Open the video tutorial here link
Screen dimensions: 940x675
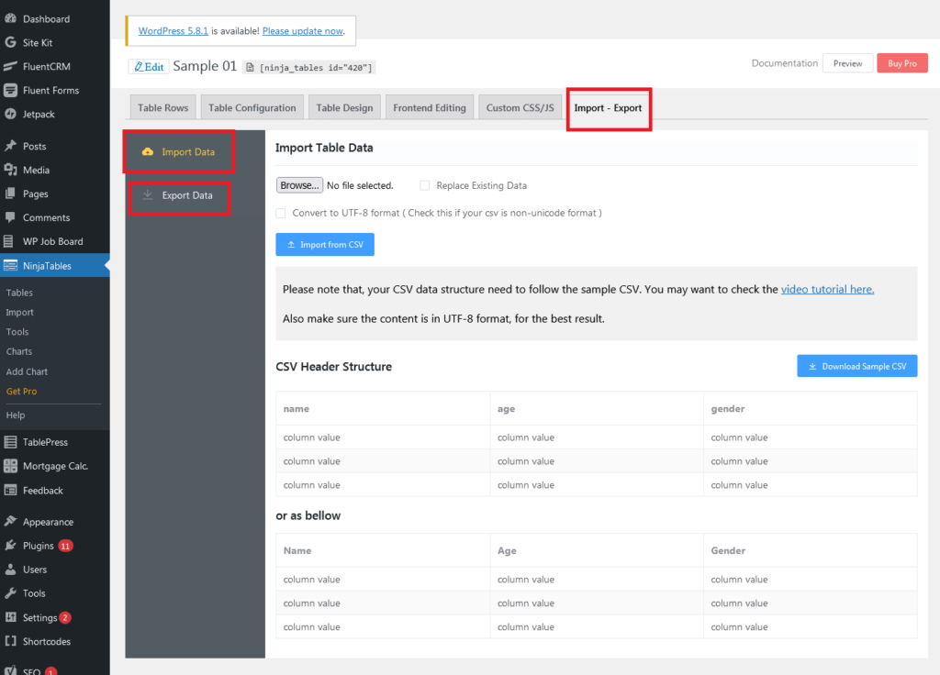pyautogui.click(x=827, y=289)
